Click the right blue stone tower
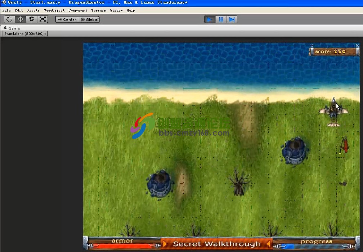Screen dimensions: 363x252 click(x=295, y=150)
